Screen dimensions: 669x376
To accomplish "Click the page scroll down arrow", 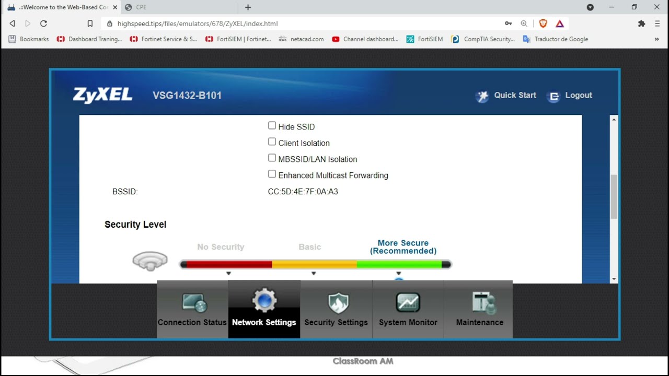I will coord(614,279).
